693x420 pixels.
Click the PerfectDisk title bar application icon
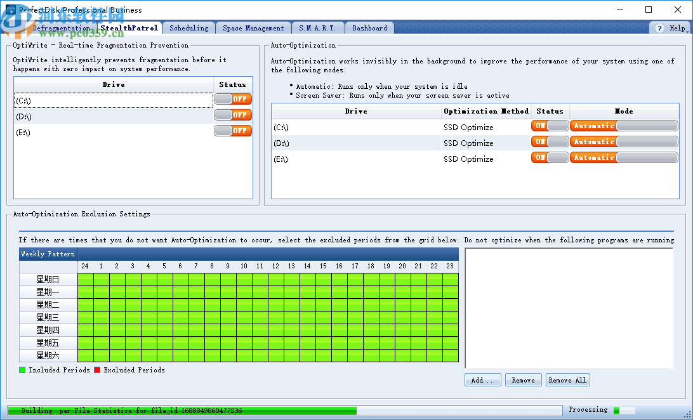click(10, 10)
